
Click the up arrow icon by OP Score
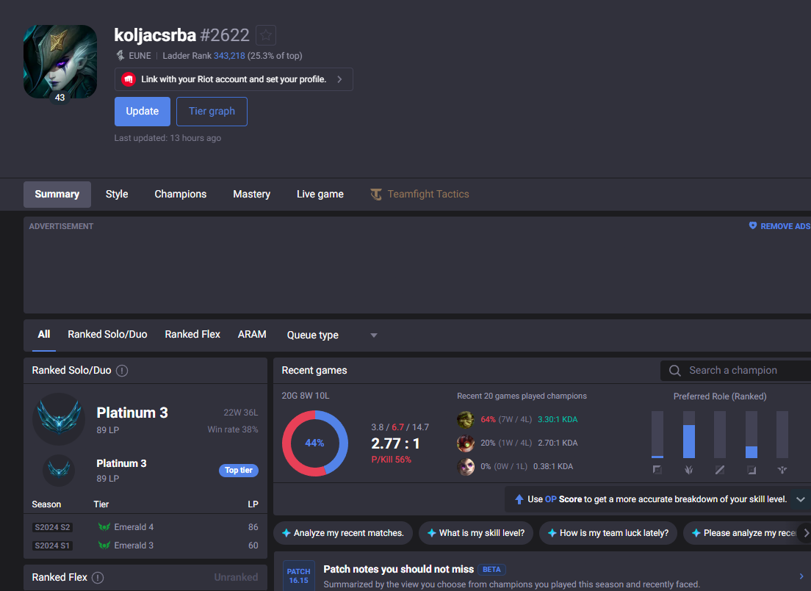tap(519, 499)
